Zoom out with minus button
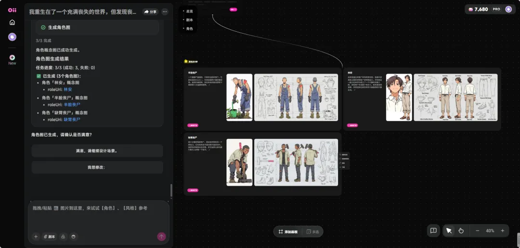 [478, 231]
